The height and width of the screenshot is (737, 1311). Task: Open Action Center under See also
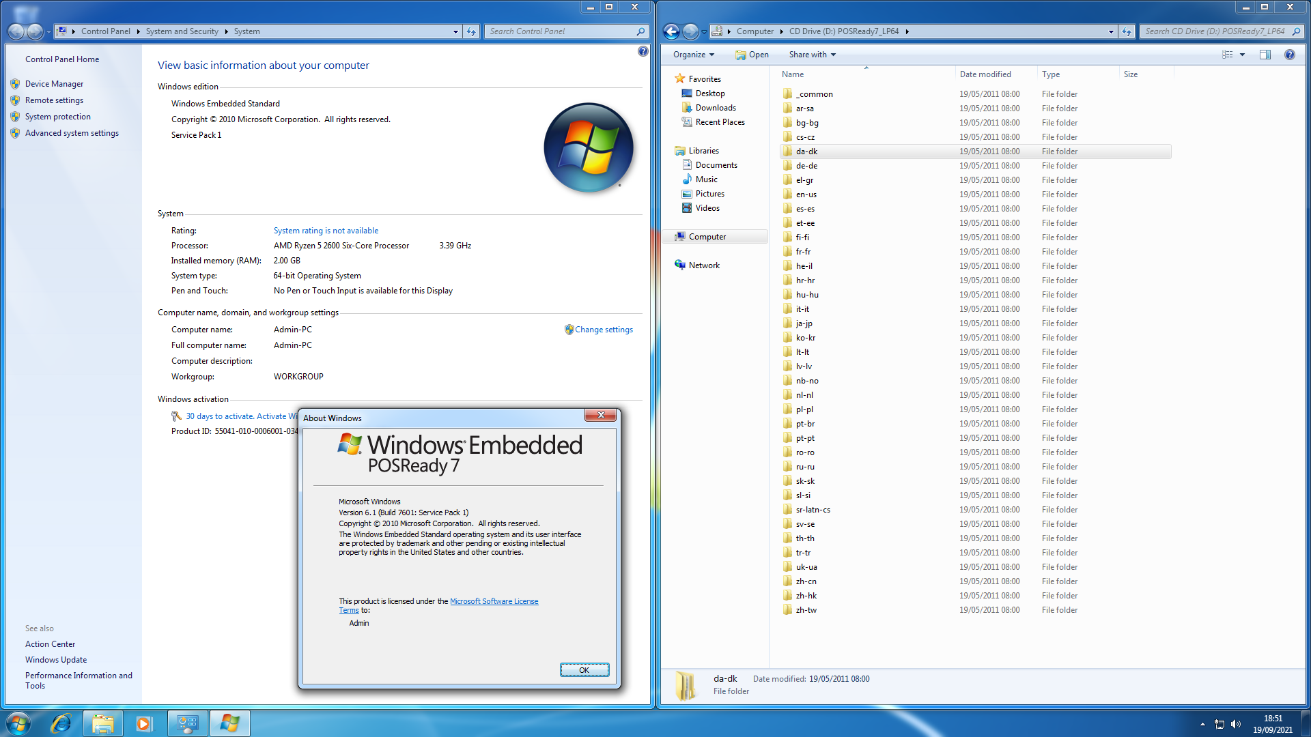(50, 644)
